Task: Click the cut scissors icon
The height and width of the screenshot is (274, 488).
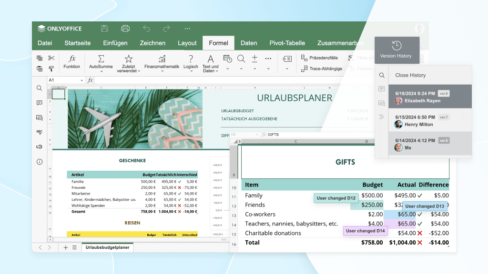Action: click(x=51, y=58)
